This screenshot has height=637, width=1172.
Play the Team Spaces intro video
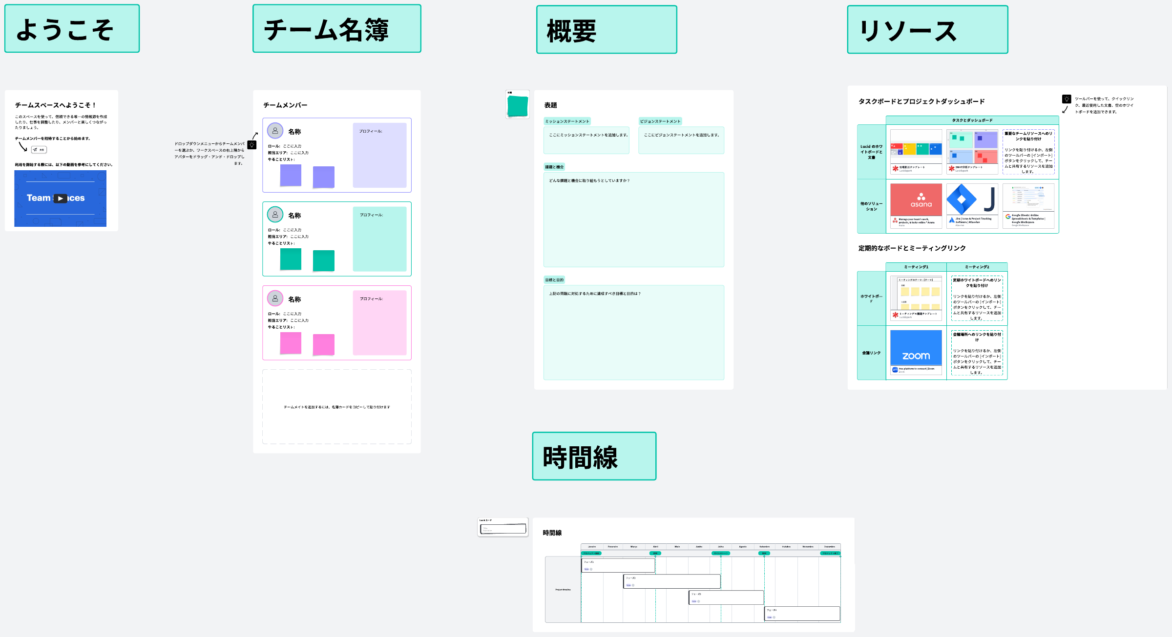pos(60,199)
